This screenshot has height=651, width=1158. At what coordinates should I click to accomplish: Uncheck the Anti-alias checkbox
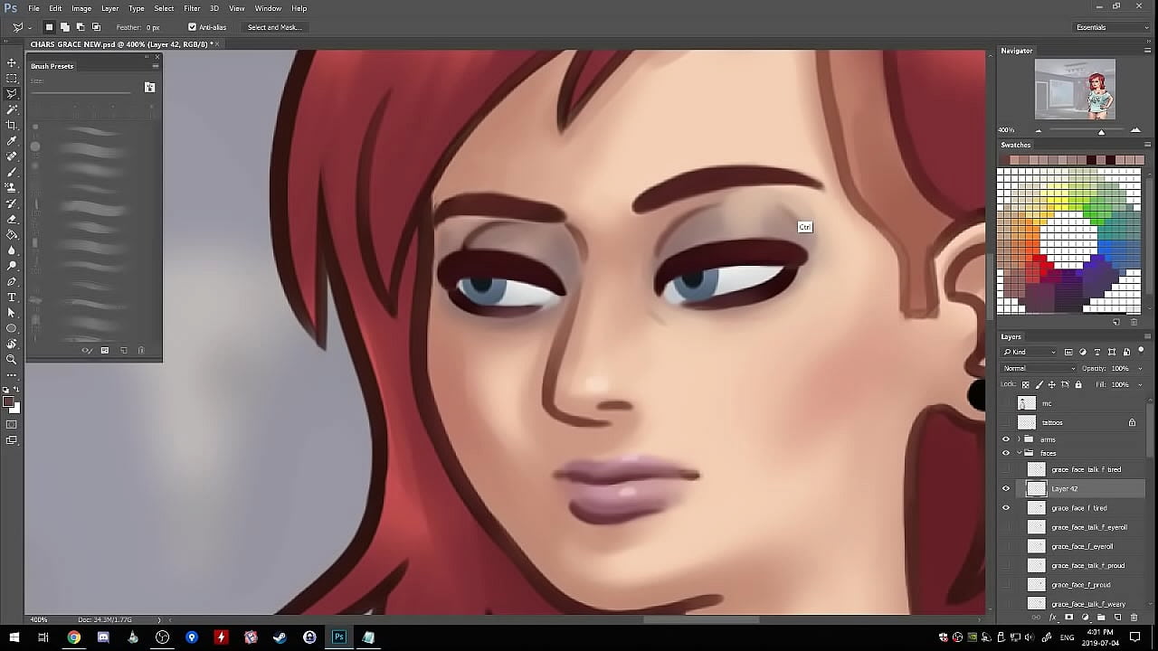(192, 27)
